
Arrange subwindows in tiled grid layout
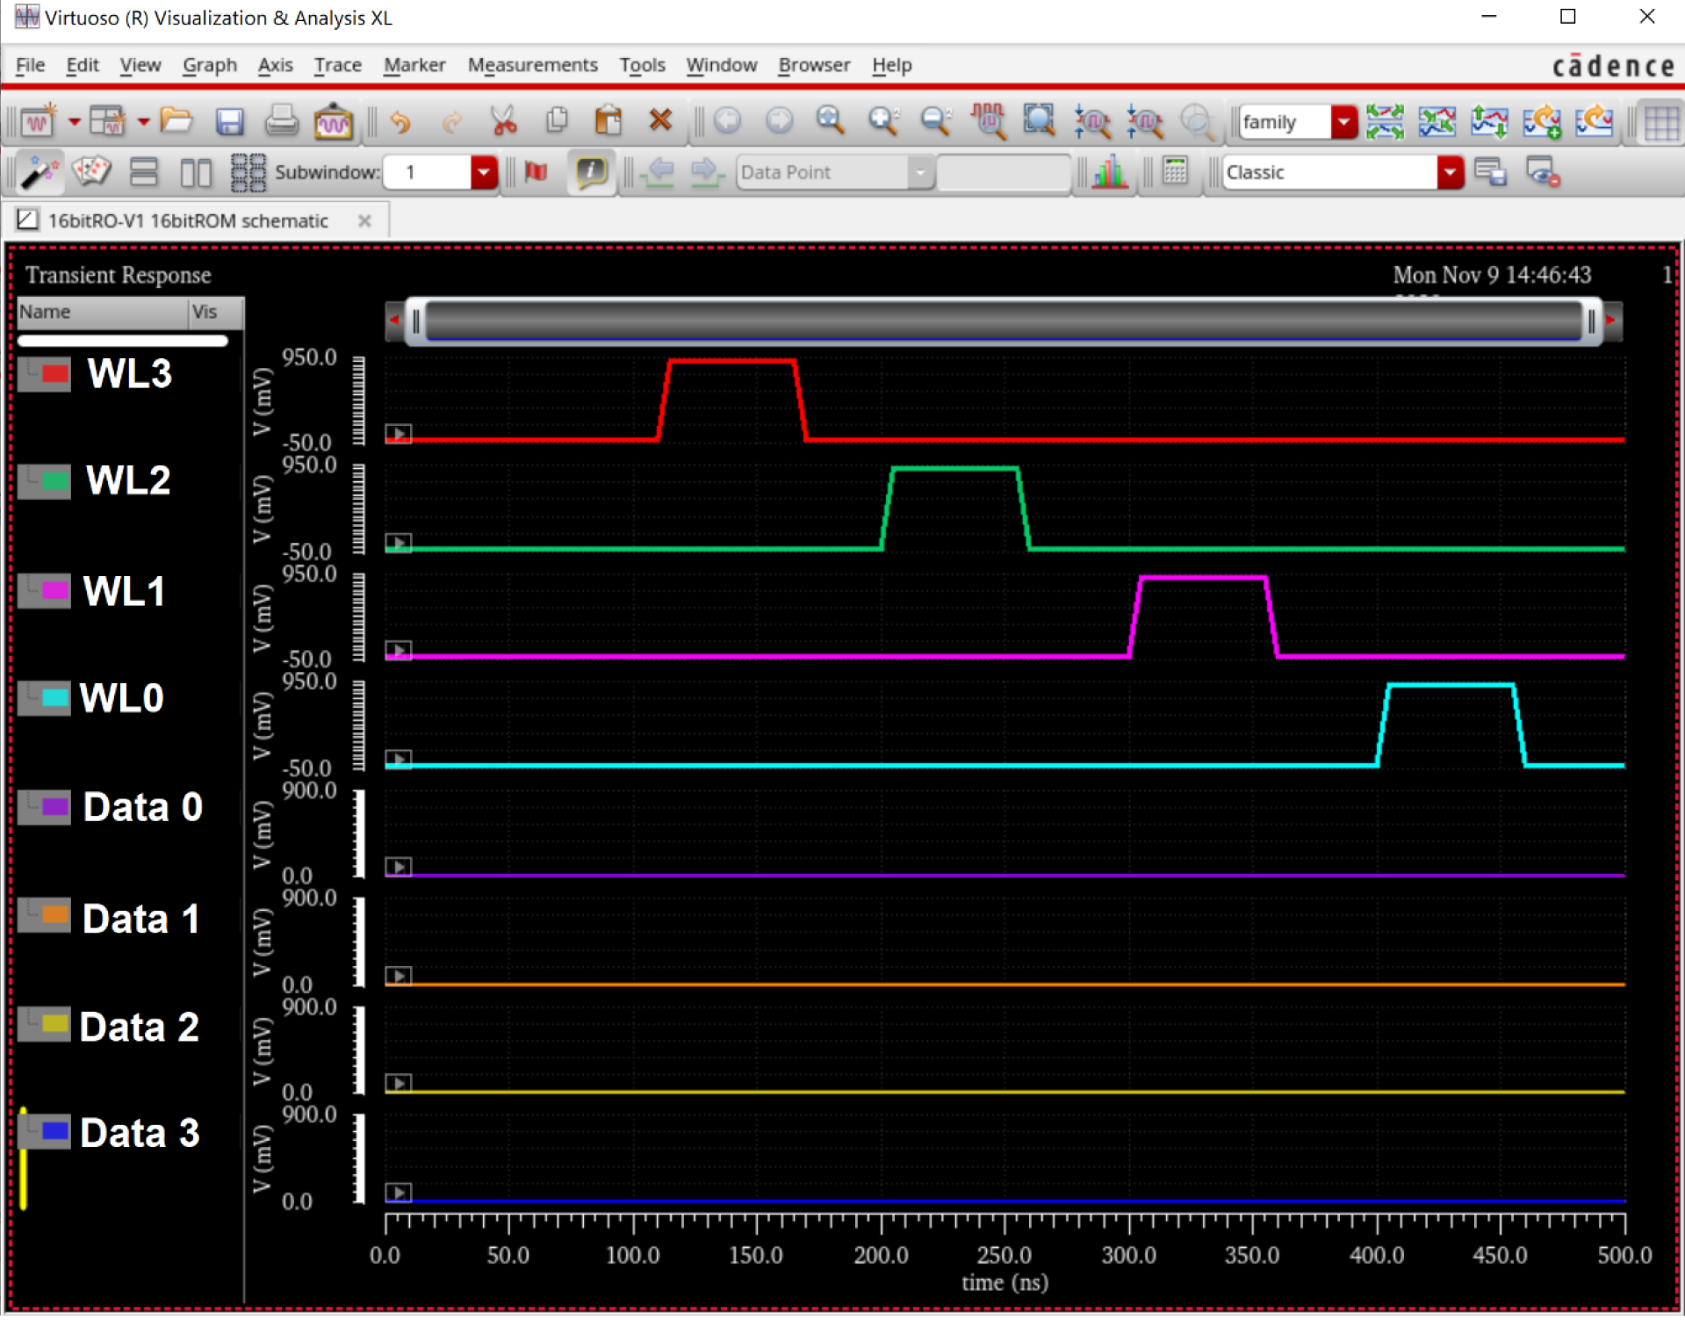(x=248, y=172)
